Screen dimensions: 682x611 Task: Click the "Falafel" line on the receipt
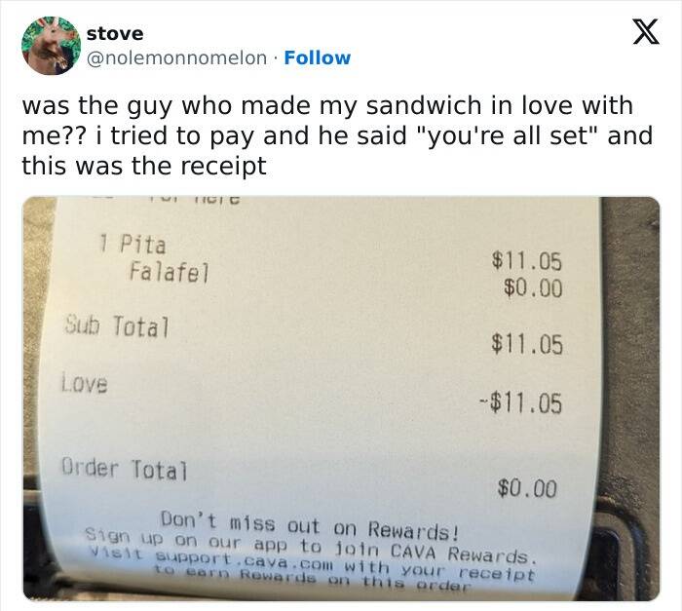[x=168, y=270]
